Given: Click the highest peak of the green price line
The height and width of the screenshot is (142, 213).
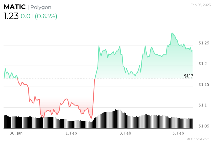Looking at the screenshot, I should [172, 33].
